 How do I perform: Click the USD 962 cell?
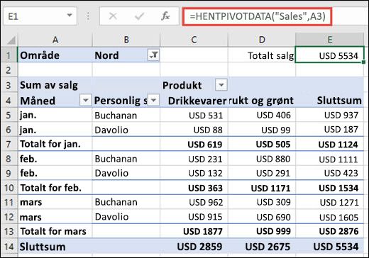click(x=194, y=203)
